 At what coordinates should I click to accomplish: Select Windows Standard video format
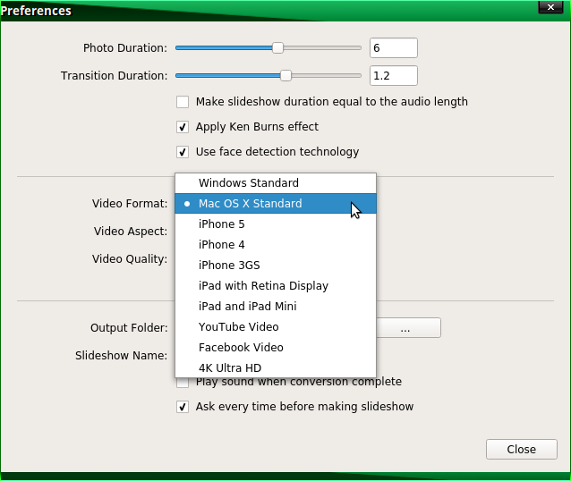[x=276, y=183]
